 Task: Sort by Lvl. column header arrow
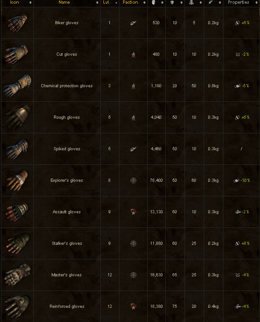(116, 2)
